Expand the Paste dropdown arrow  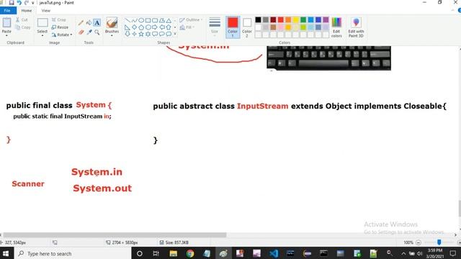click(x=6, y=35)
